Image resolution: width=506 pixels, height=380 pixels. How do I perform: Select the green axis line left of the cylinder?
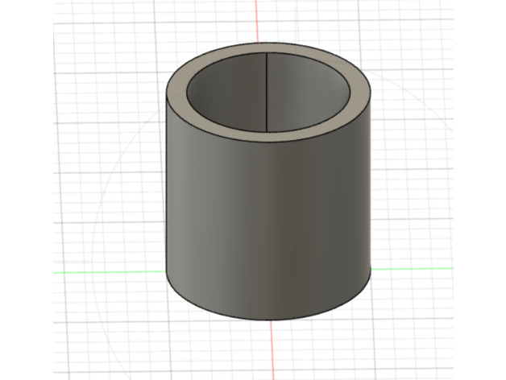pos(105,272)
